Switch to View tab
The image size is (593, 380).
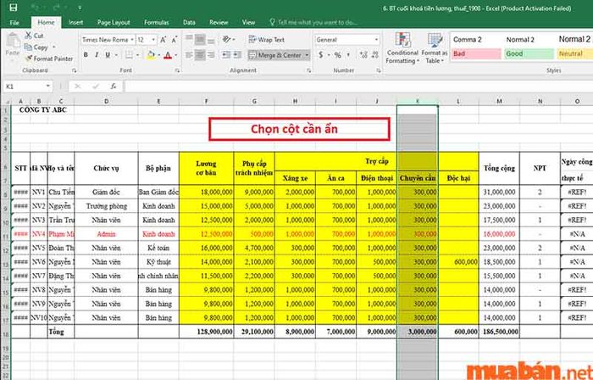coord(248,22)
